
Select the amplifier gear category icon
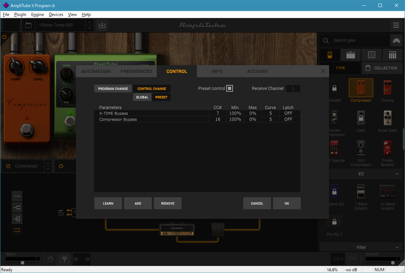coord(350,55)
